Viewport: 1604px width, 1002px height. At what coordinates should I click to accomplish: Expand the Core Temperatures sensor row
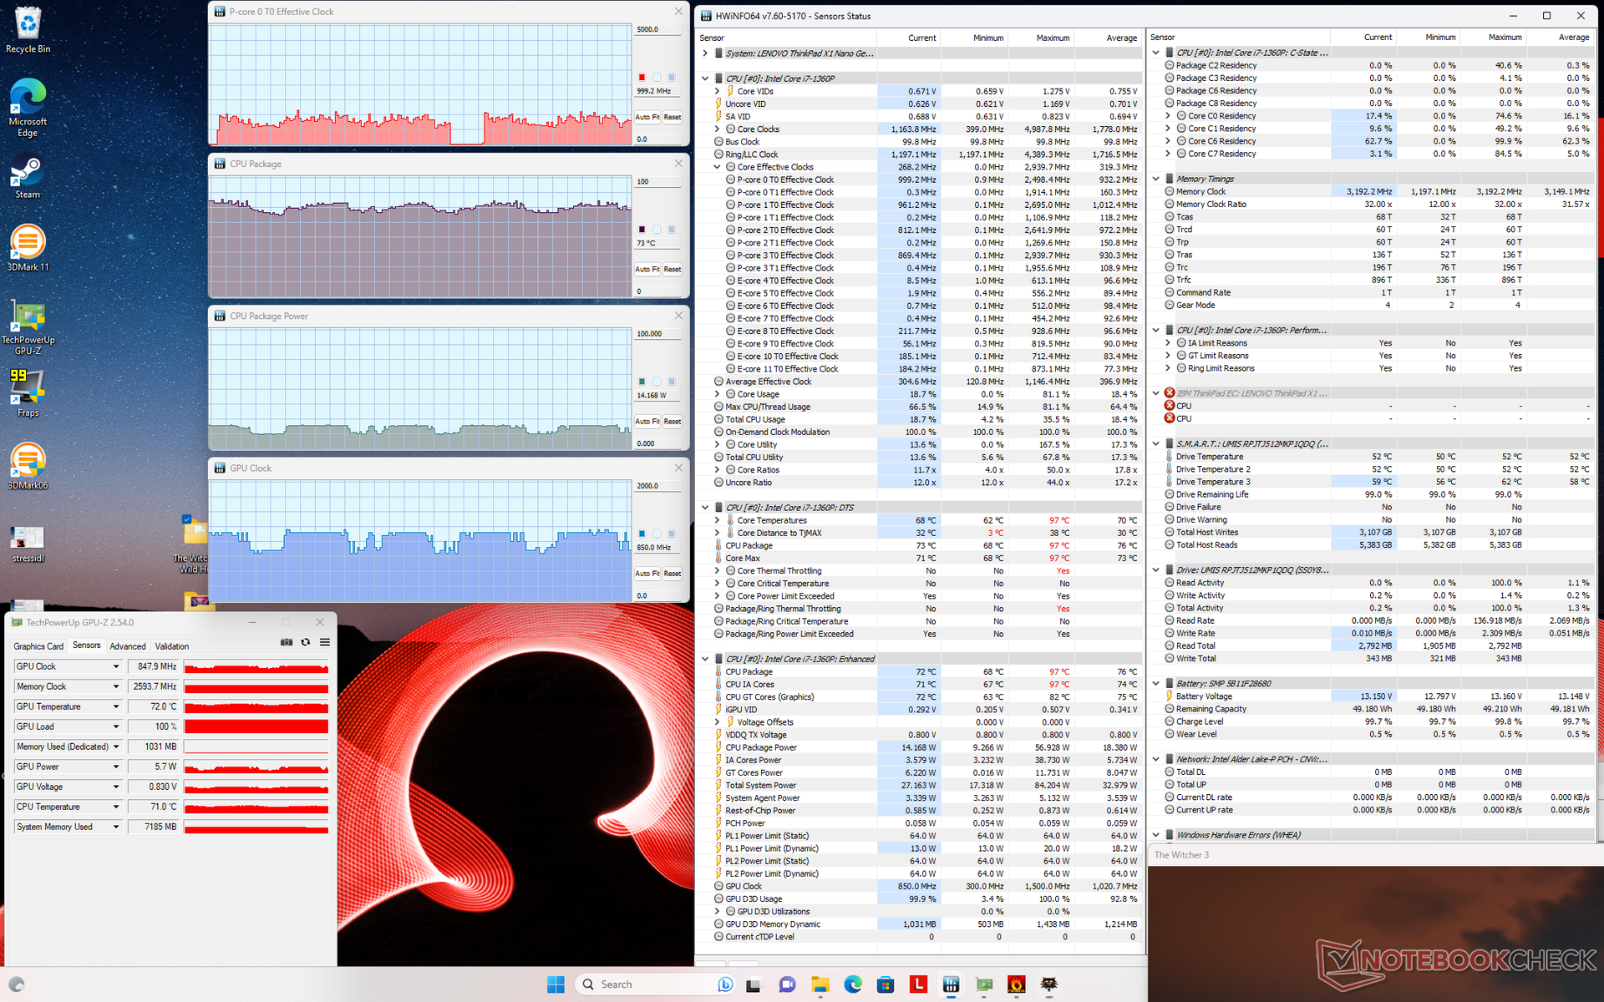(x=717, y=520)
